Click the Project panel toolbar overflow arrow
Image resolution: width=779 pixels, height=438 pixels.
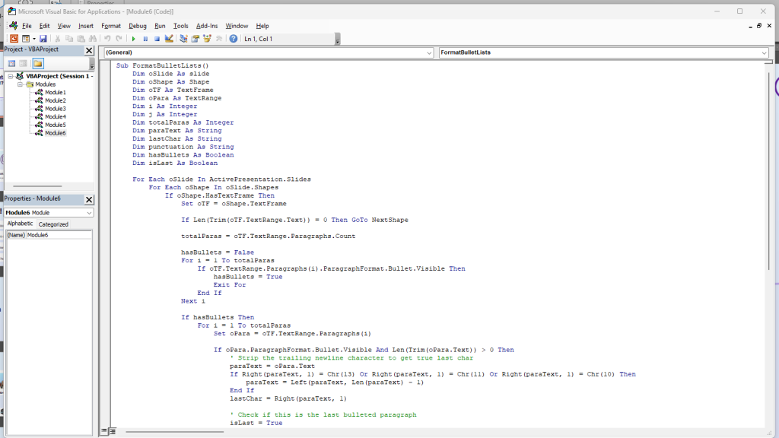click(92, 64)
